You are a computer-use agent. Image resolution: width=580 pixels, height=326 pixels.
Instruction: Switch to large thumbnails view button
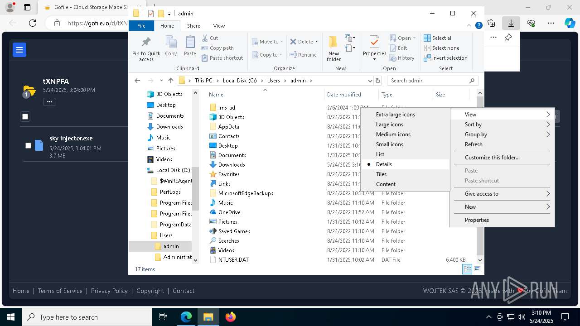coord(477,269)
